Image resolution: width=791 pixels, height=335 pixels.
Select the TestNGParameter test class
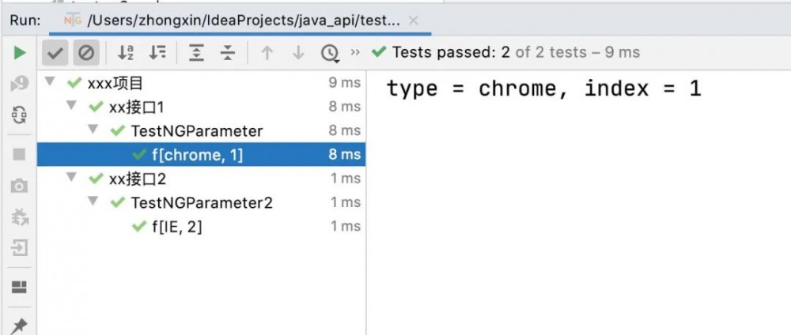pyautogui.click(x=196, y=130)
